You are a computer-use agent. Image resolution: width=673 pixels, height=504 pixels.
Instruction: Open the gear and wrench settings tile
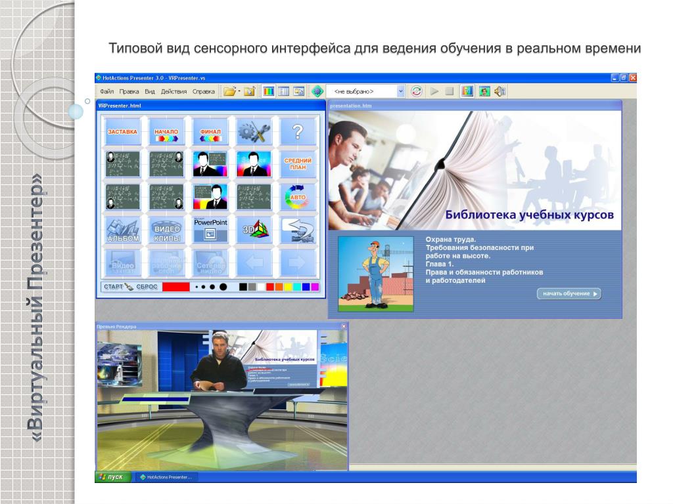(254, 131)
